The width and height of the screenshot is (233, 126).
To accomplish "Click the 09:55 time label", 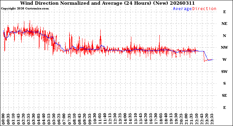I will [x=89, y=119].
